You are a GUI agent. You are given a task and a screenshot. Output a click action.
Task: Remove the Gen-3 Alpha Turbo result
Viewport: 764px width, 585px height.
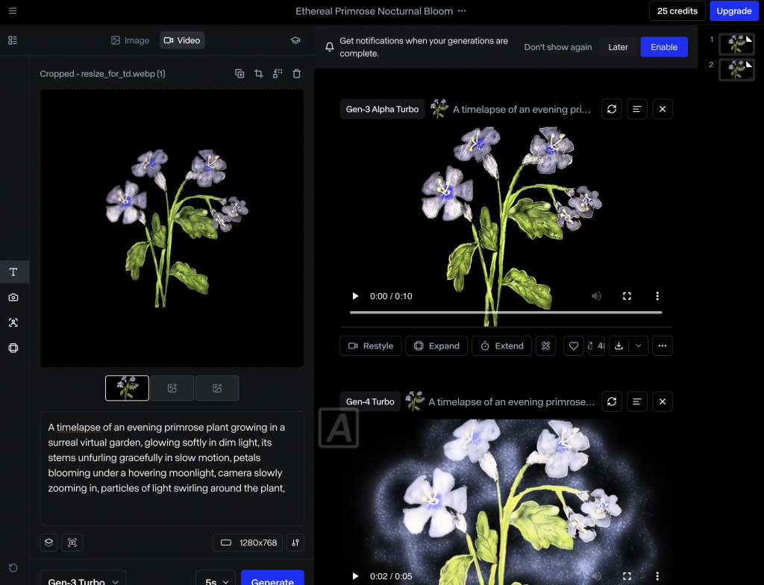663,109
